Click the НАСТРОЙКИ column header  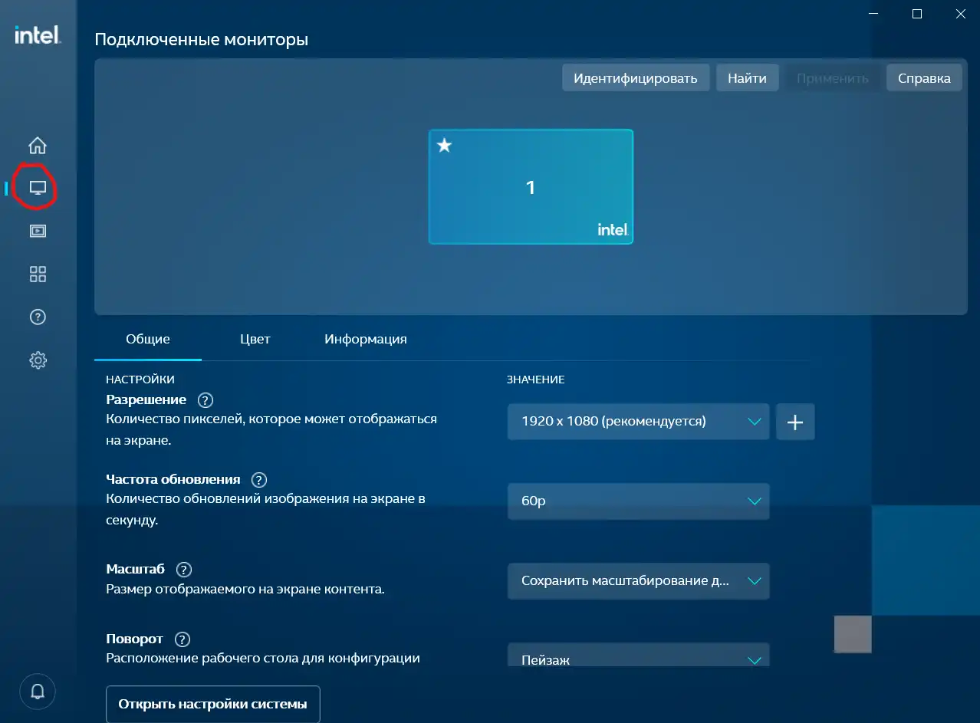point(140,380)
